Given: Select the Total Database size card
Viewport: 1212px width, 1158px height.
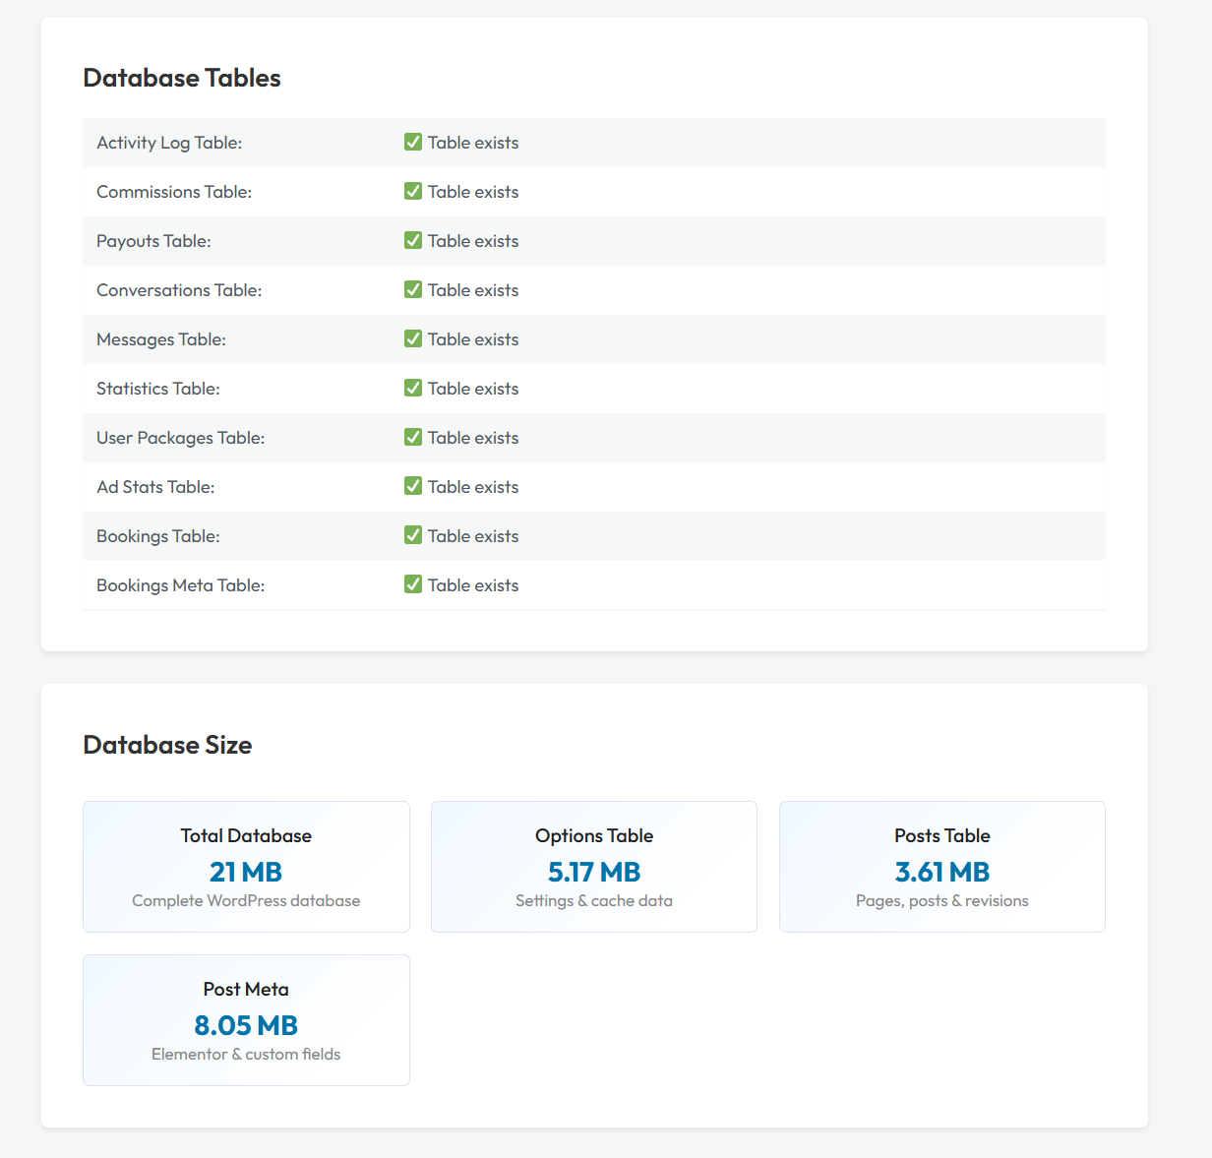Looking at the screenshot, I should (246, 866).
